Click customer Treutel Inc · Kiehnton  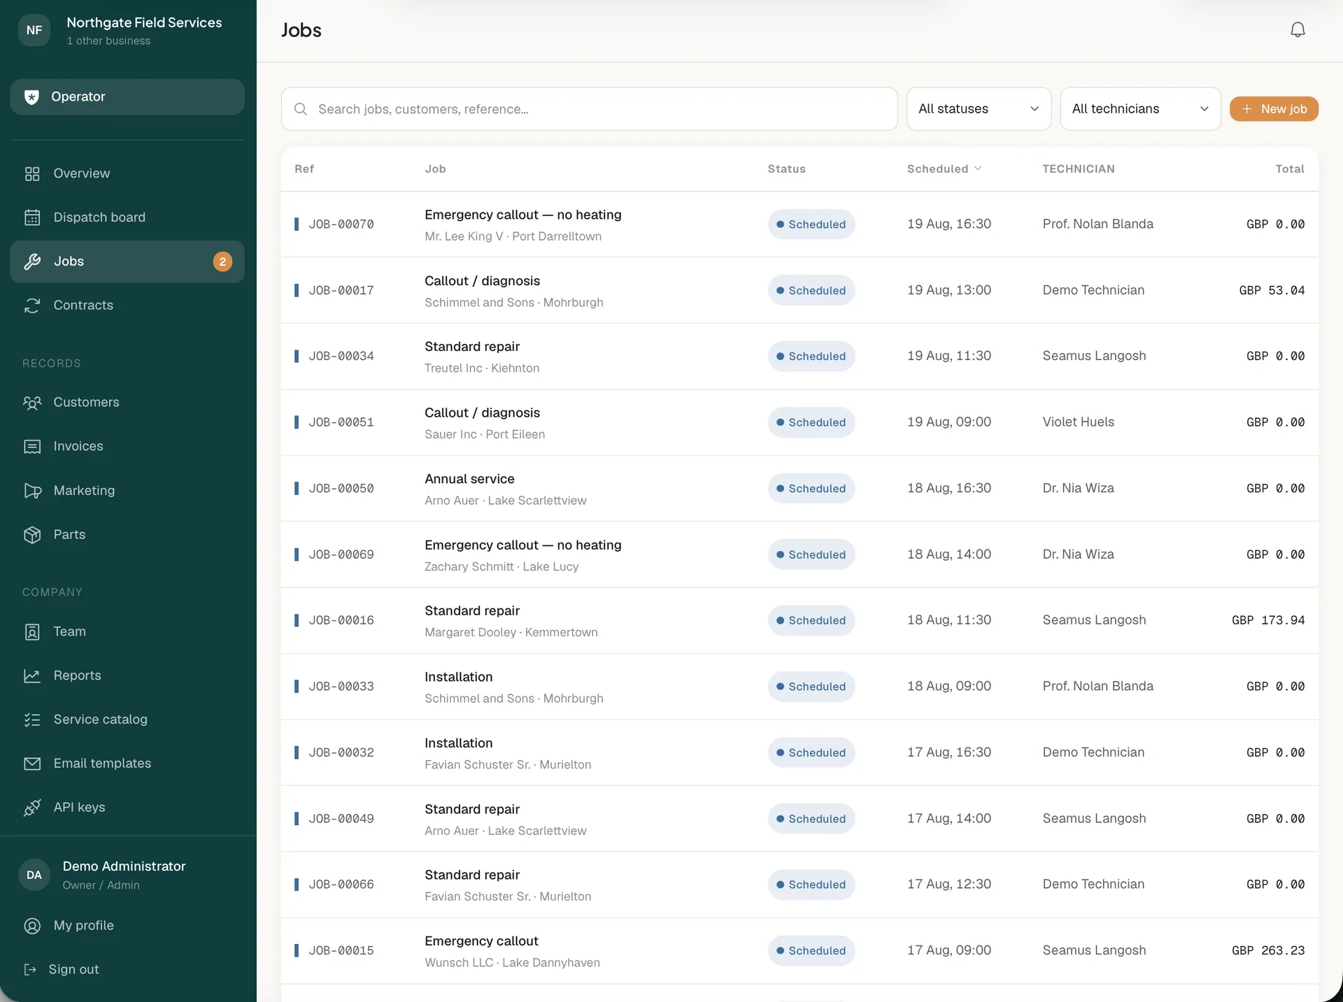click(482, 368)
